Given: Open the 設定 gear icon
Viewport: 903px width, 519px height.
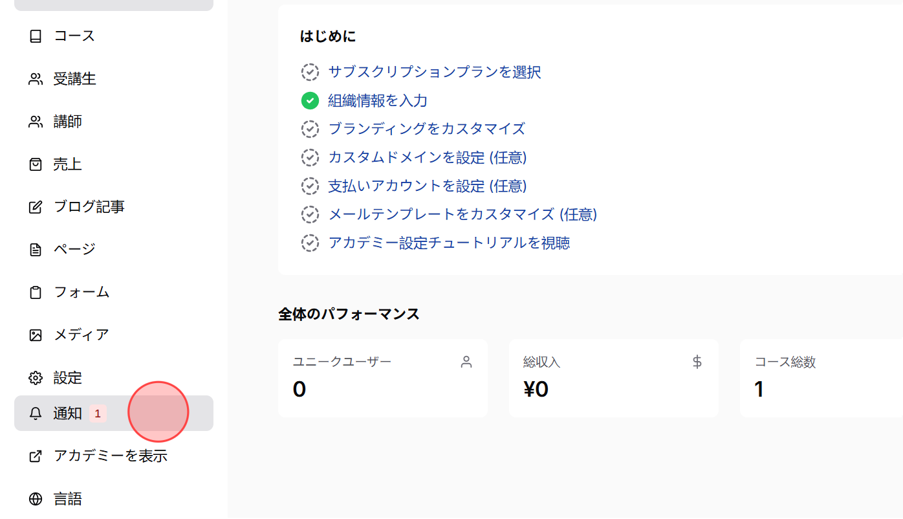Looking at the screenshot, I should (36, 377).
